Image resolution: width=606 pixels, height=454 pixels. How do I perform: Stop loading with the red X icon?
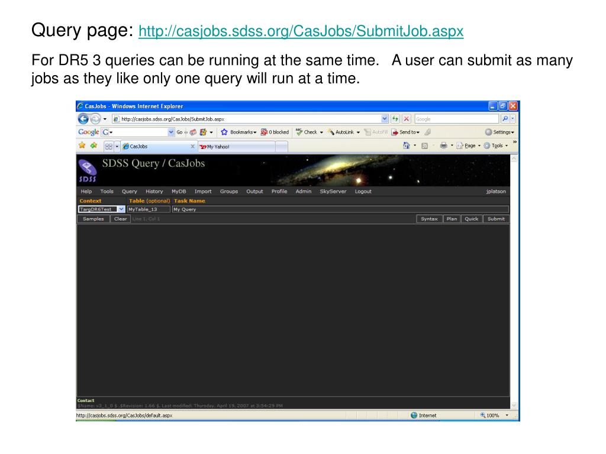tap(406, 119)
